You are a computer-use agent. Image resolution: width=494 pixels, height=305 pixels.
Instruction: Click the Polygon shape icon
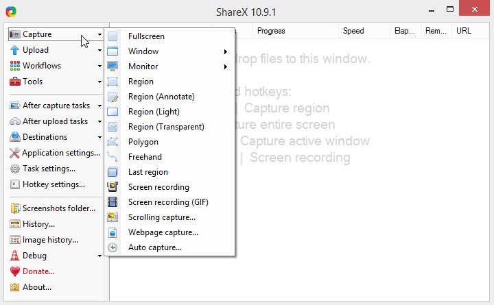(113, 142)
